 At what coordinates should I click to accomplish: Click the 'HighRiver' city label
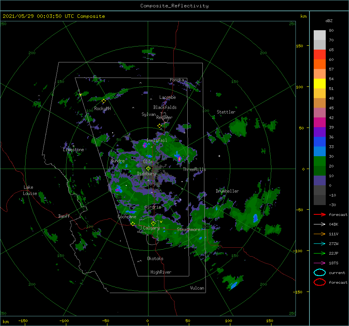tap(161, 272)
